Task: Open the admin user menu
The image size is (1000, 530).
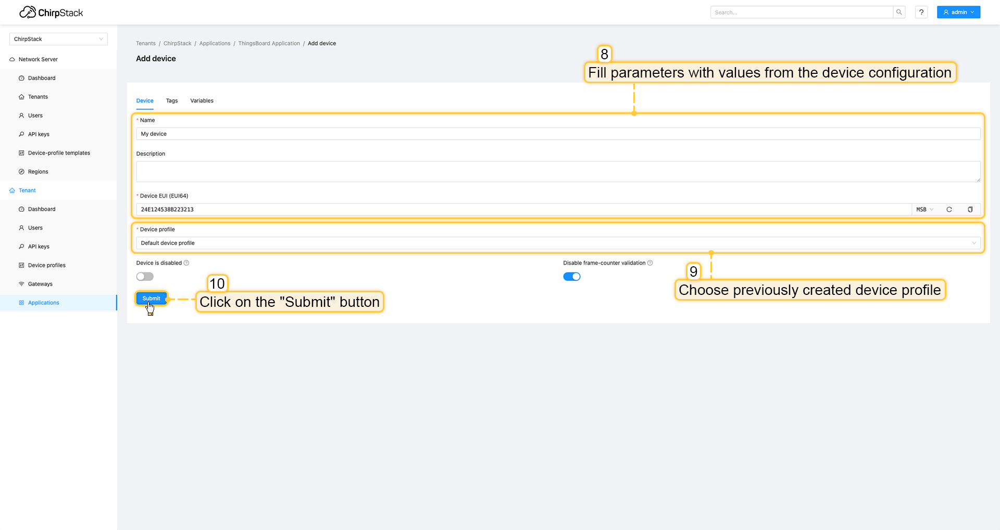Action: (x=958, y=12)
